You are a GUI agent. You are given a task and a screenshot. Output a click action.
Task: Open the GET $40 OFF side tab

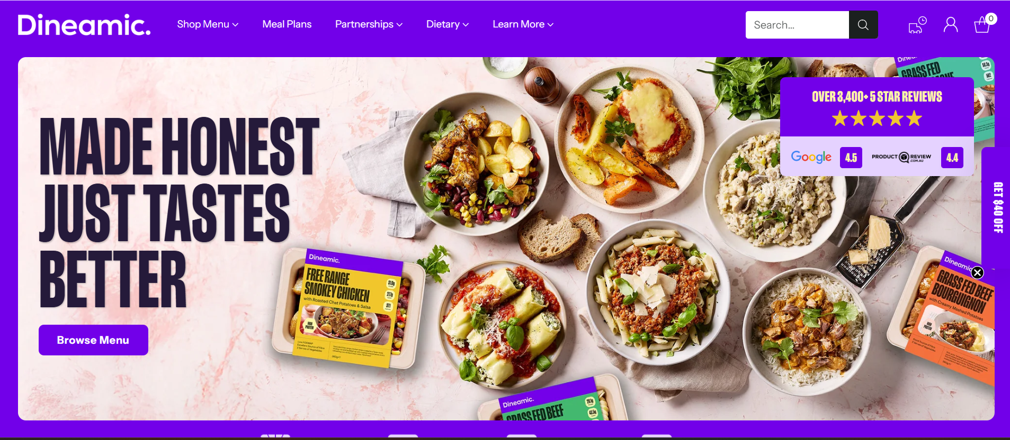[x=997, y=207]
